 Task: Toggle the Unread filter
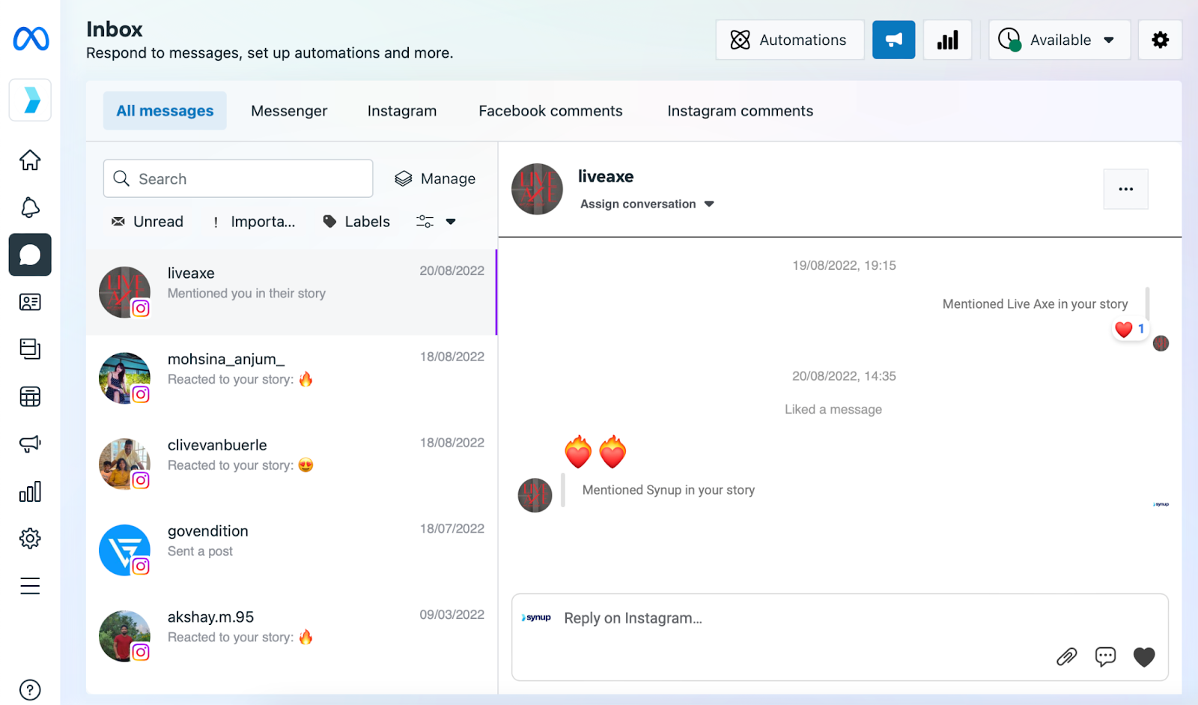pyautogui.click(x=148, y=222)
